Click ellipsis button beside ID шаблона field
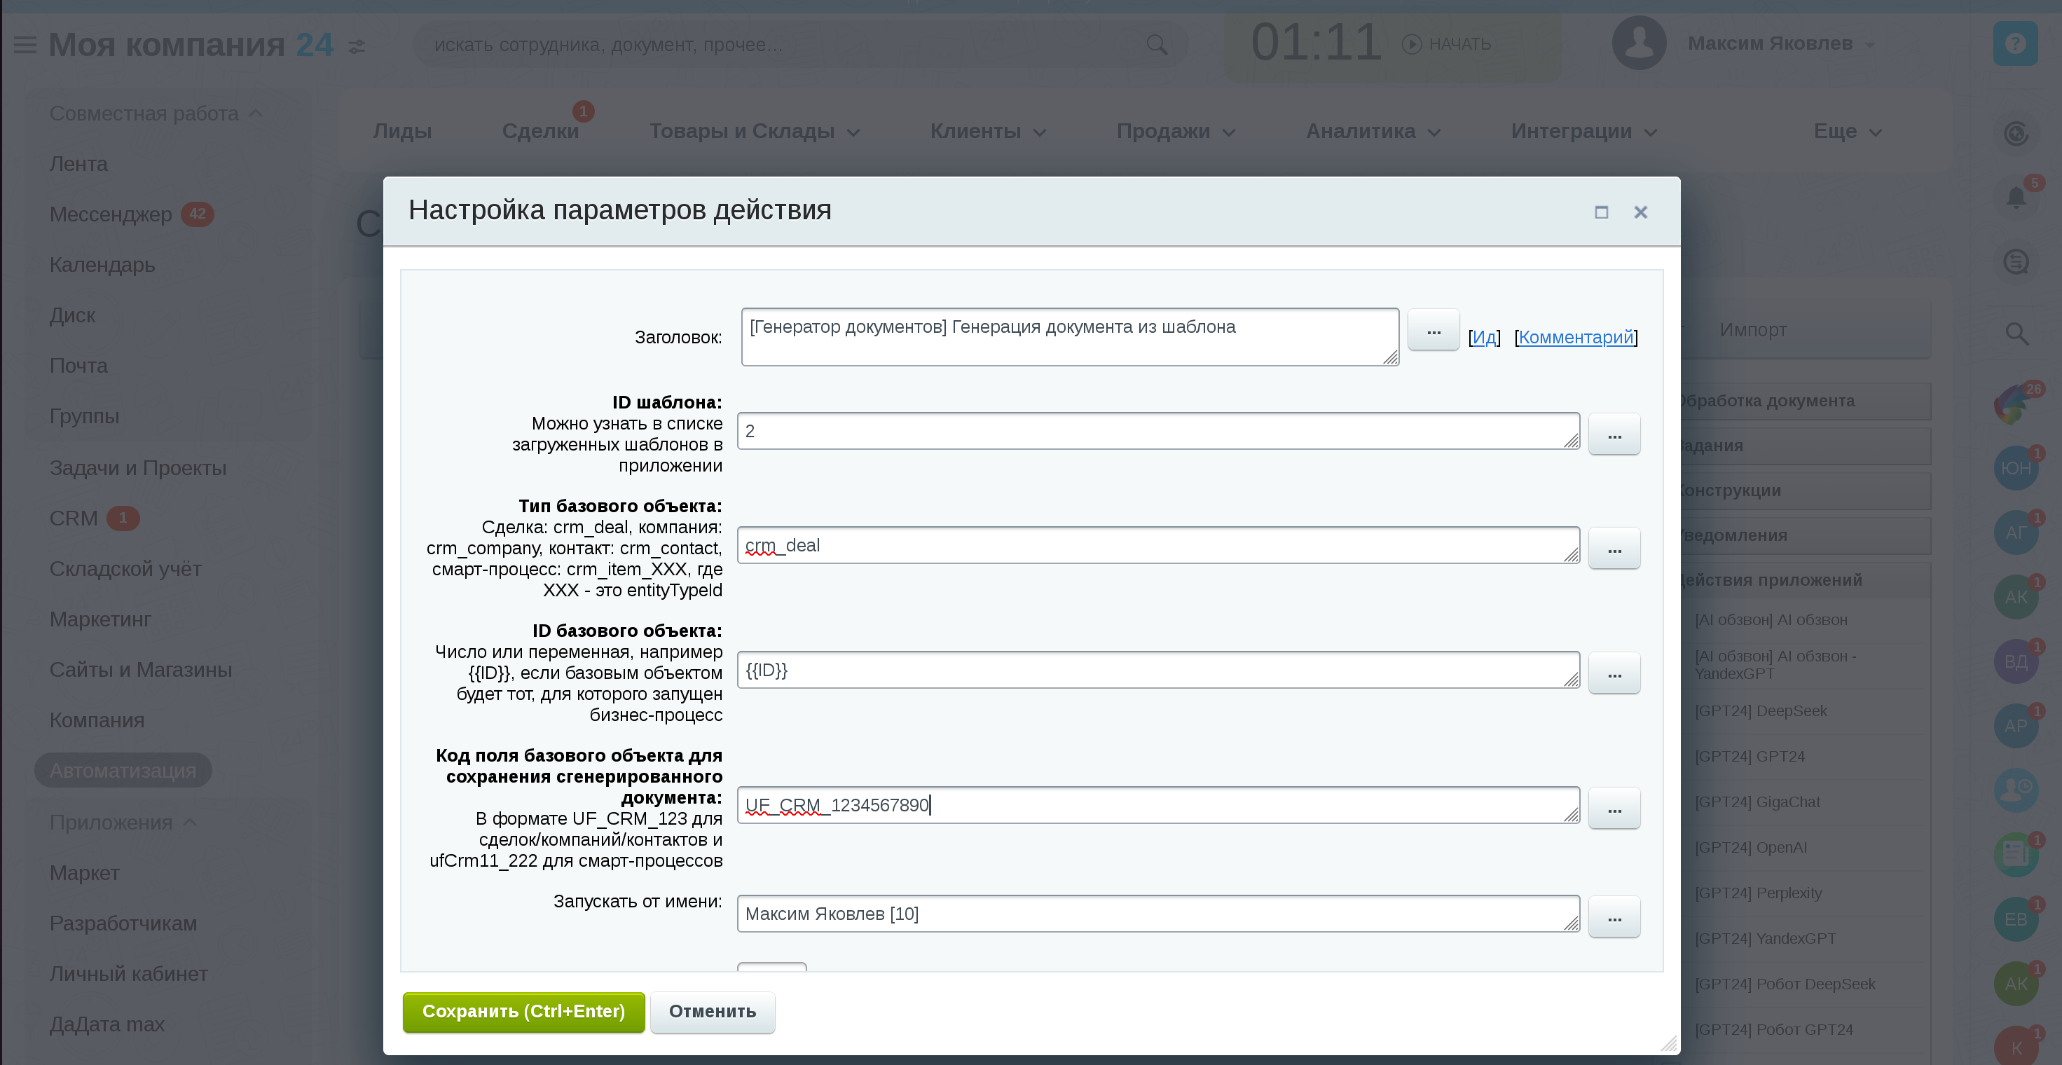This screenshot has width=2062, height=1065. pyautogui.click(x=1614, y=435)
